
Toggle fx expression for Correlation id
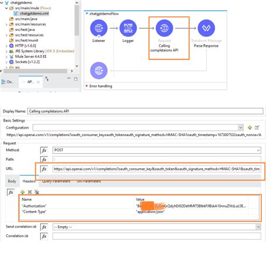(x=44, y=236)
